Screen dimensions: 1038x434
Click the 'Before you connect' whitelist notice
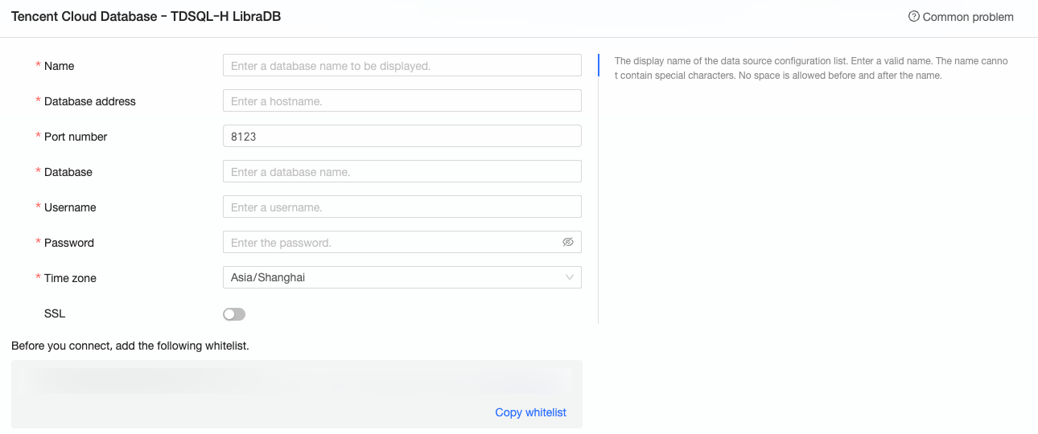(130, 346)
